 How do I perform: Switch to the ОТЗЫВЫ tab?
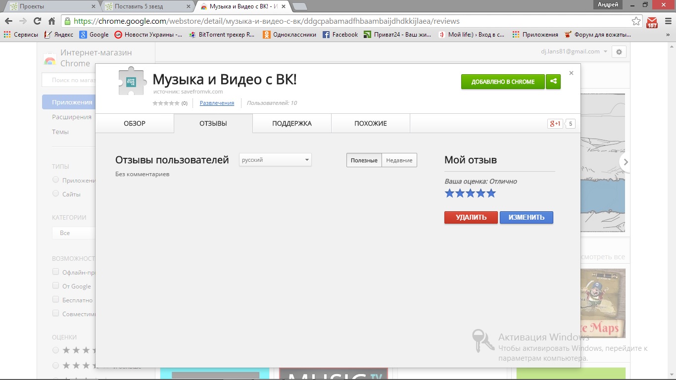213,123
